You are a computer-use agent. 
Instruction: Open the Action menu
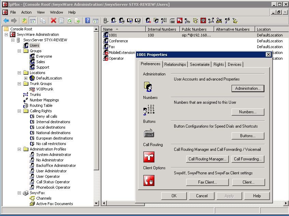[26, 12]
